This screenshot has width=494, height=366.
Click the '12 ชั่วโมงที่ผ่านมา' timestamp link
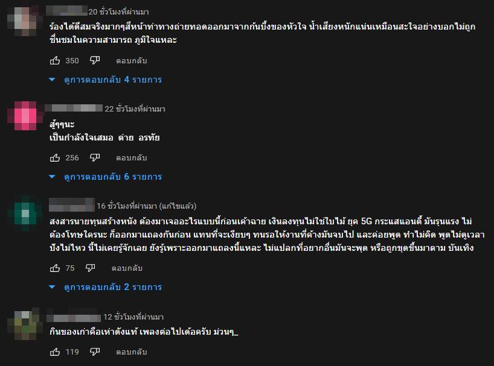tap(133, 317)
